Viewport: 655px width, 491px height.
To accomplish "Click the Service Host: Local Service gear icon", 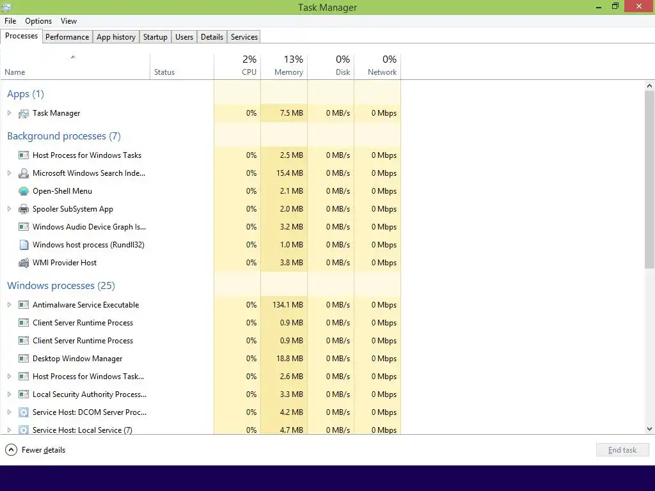I will (24, 430).
